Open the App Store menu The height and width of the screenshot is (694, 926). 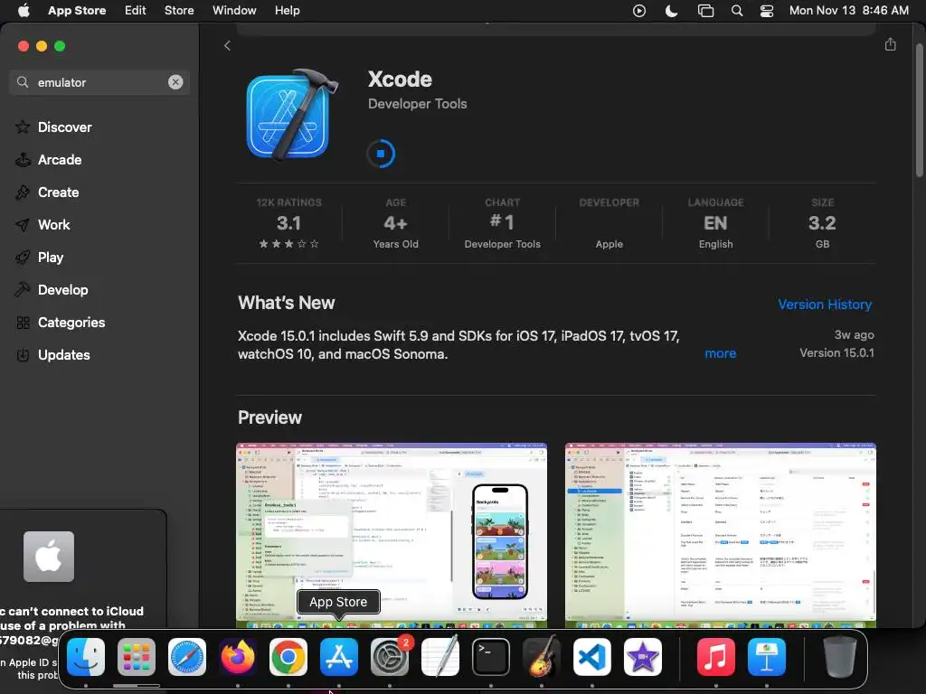coord(77,11)
